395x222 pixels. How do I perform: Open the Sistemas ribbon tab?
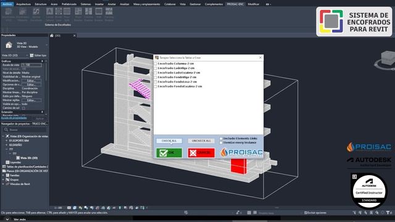point(86,4)
